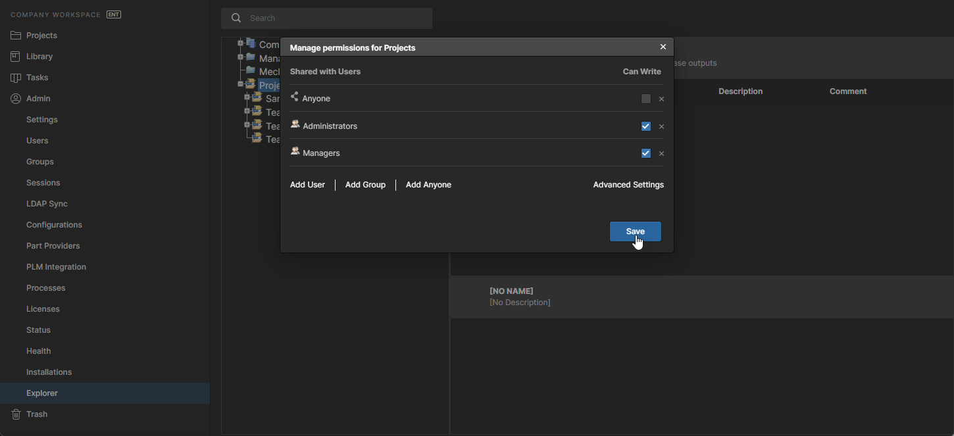This screenshot has height=436, width=954.
Task: Open the Users admin page
Action: 38,141
